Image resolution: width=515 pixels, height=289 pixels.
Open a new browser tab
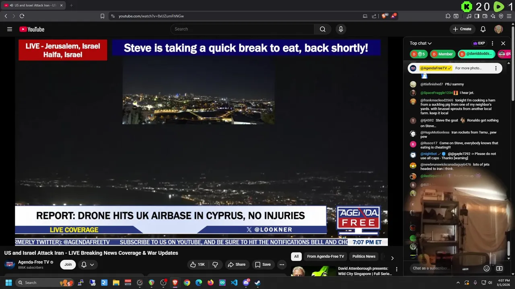[x=71, y=5]
